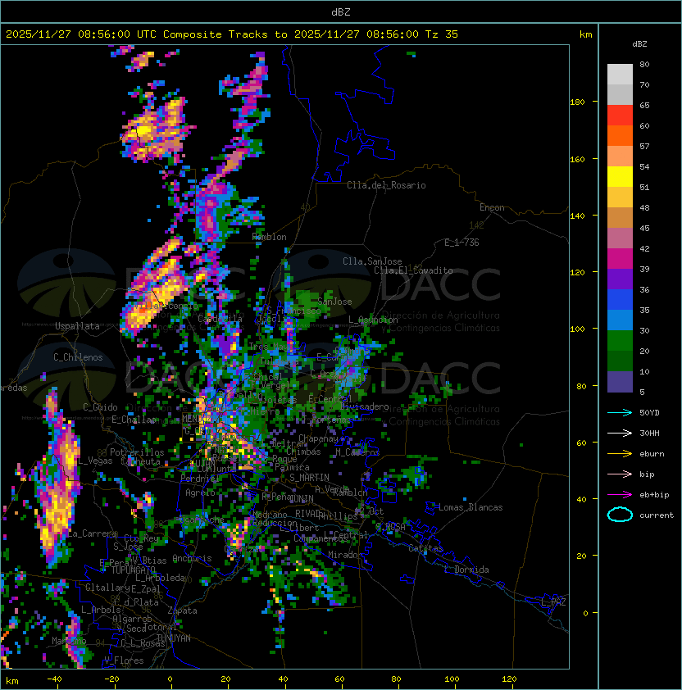682x690 pixels.
Task: Select the bright green 20-30 dBZ swatch
Action: click(620, 341)
